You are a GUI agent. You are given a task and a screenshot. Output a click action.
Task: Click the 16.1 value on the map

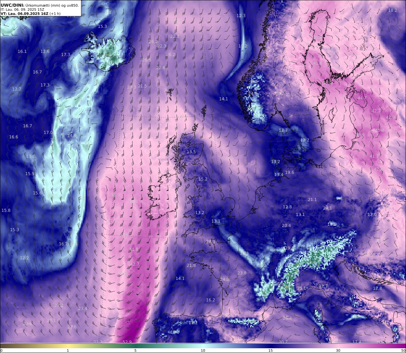click(x=22, y=51)
